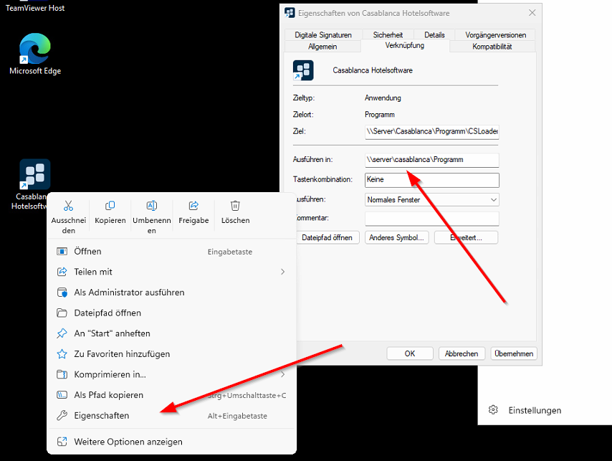Image resolution: width=612 pixels, height=461 pixels.
Task: Click the Zielort value "Programm"
Action: 379,115
